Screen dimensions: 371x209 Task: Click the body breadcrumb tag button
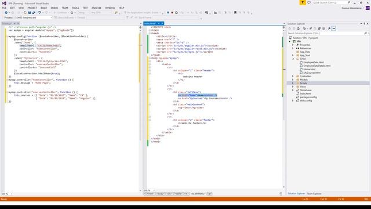(x=160, y=194)
